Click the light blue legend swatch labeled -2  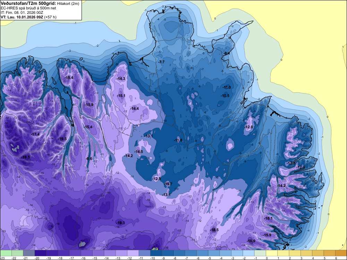248,253
